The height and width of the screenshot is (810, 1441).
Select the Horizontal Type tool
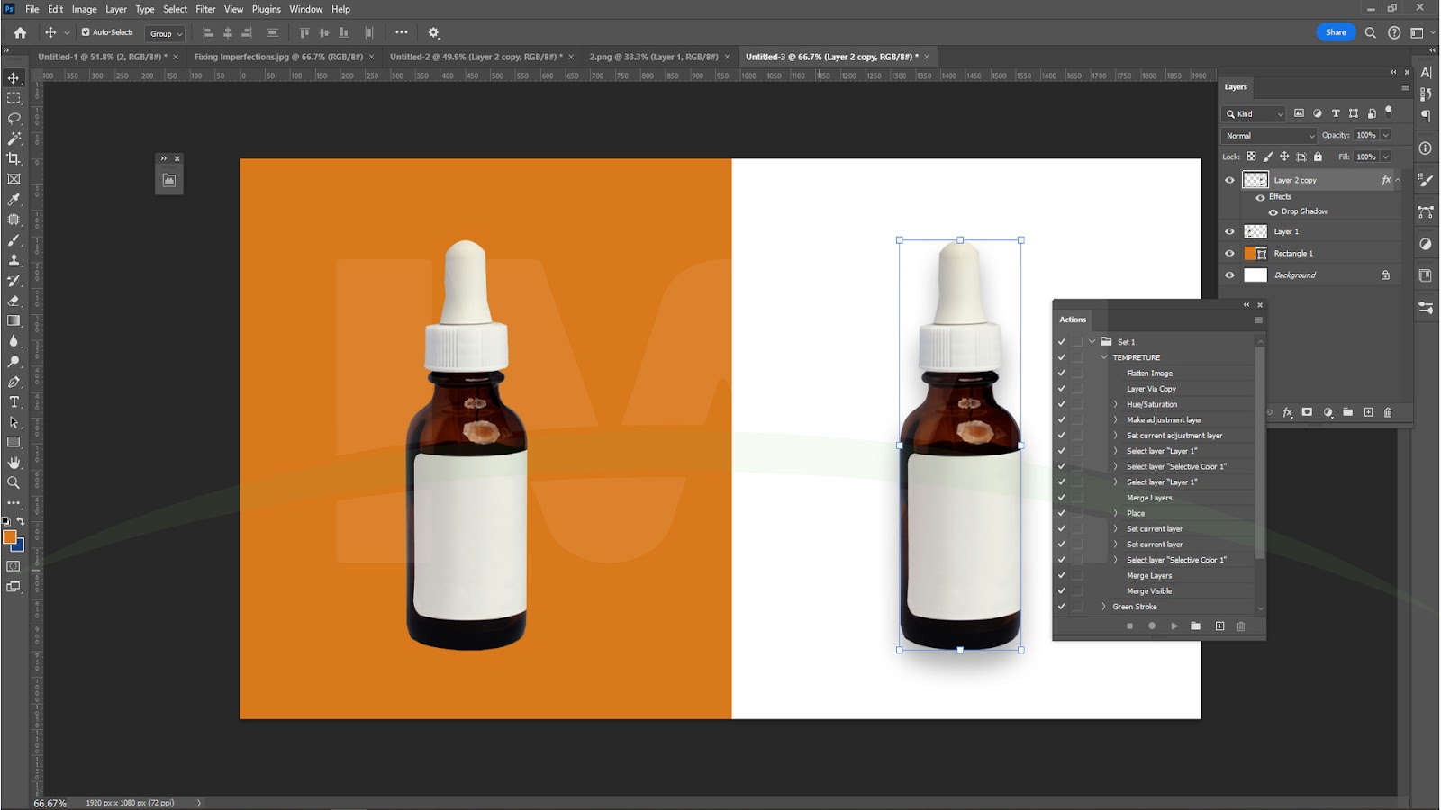pos(14,401)
